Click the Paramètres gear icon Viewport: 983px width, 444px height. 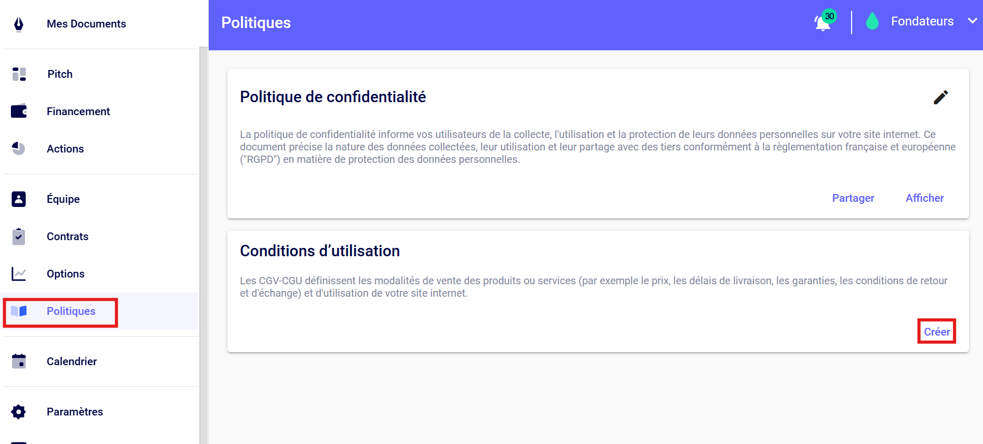click(x=19, y=412)
